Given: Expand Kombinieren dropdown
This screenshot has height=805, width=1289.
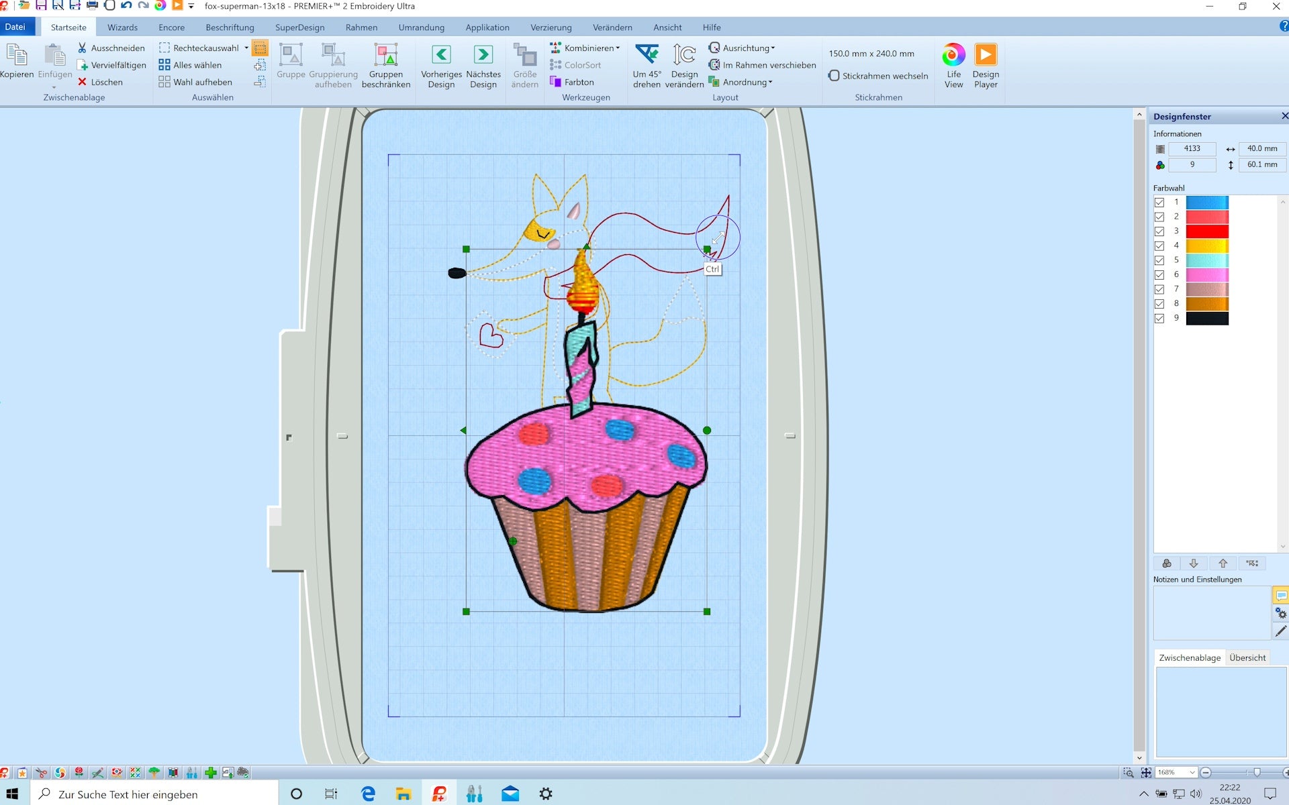Looking at the screenshot, I should coord(618,48).
